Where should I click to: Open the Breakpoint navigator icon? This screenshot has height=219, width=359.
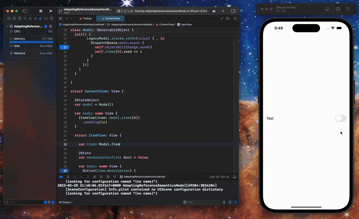point(46,18)
